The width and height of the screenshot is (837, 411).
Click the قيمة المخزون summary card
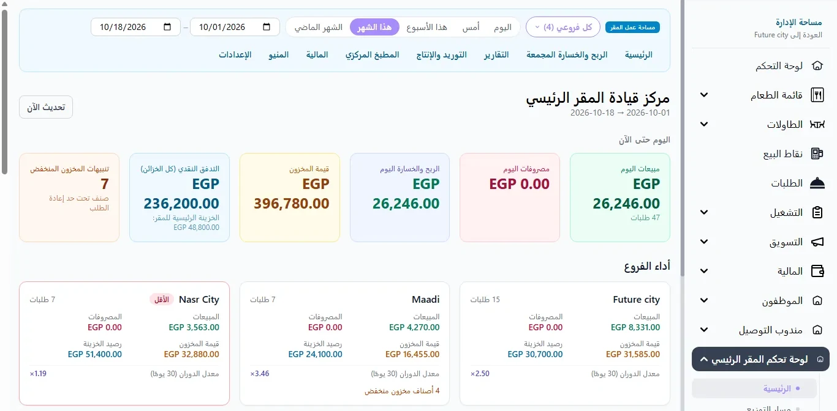click(290, 197)
